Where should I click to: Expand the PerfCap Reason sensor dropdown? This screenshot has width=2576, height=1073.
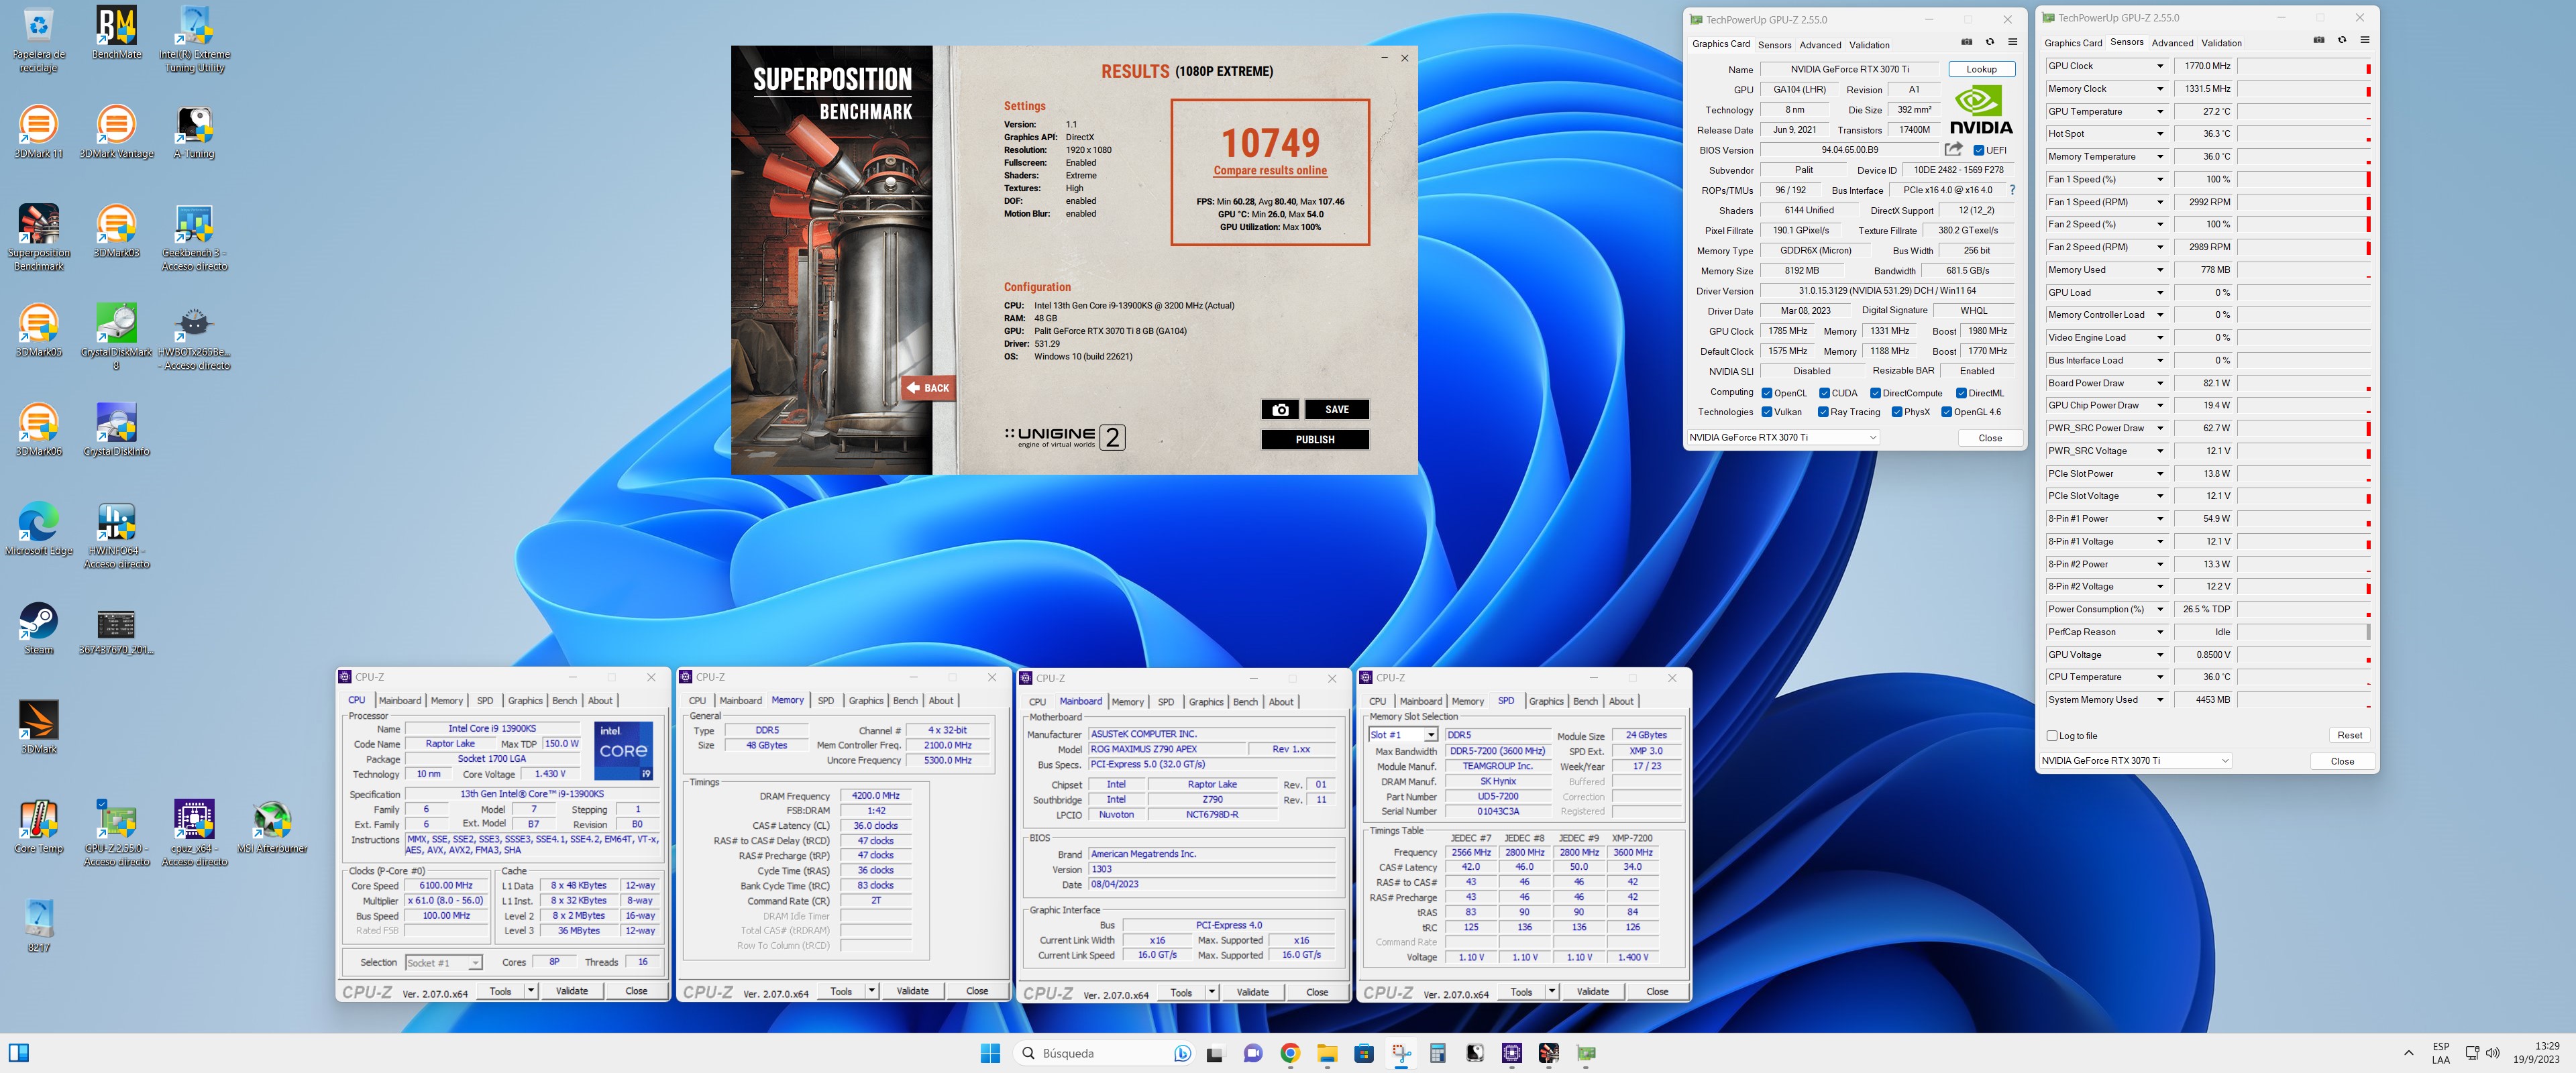click(x=2160, y=632)
